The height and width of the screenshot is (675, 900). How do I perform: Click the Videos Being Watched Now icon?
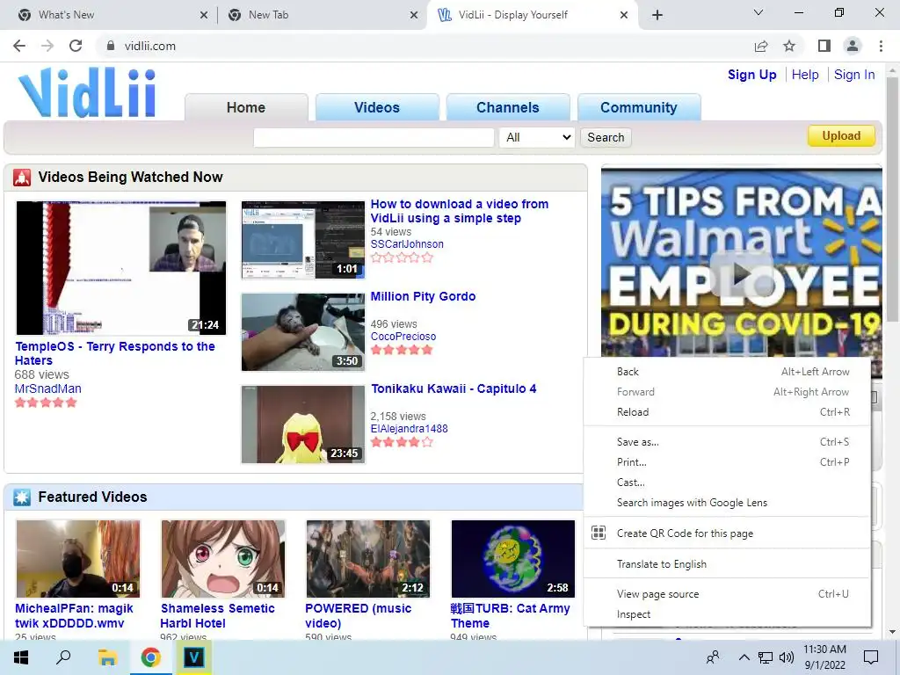click(22, 178)
